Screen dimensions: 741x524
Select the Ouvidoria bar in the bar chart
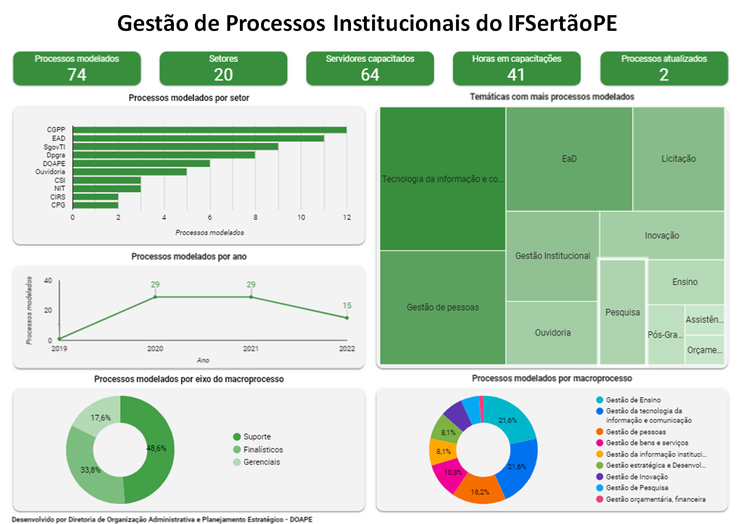(x=130, y=172)
